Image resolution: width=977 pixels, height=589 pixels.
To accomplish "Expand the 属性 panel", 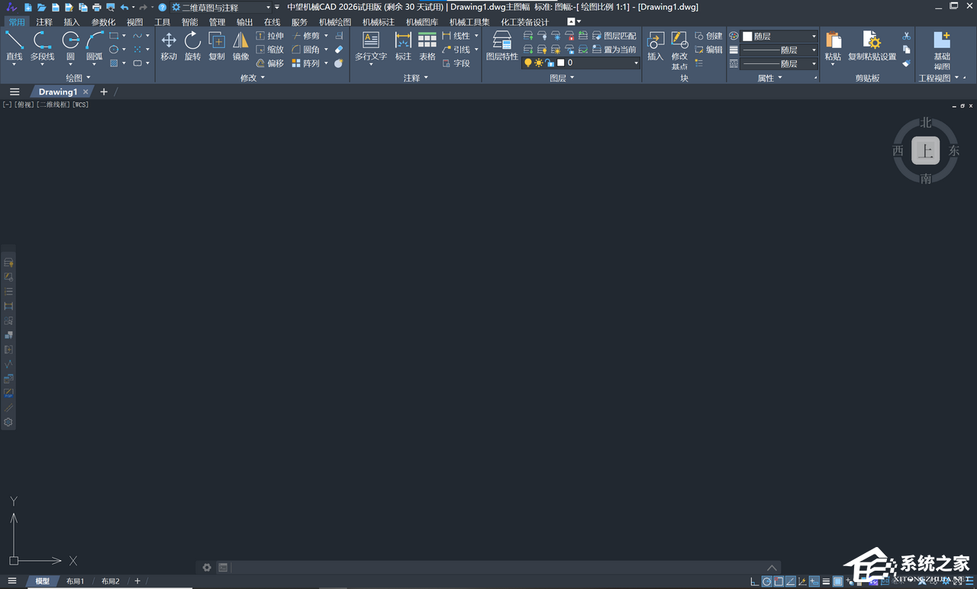I will [769, 78].
